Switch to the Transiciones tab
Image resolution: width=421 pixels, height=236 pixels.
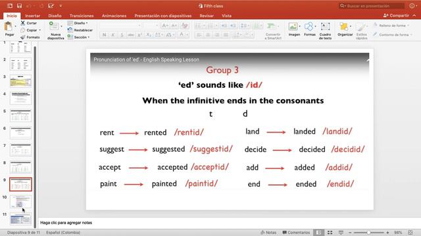pos(82,16)
